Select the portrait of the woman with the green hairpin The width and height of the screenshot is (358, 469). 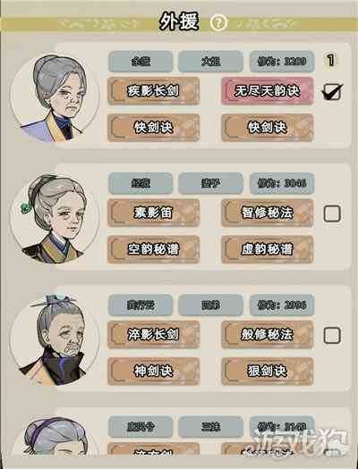pyautogui.click(x=55, y=219)
